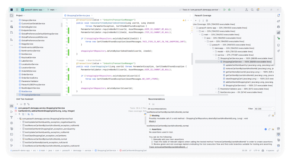Image resolution: width=290 pixels, height=163 pixels.
Task: Select testGetCartItemsByUserId_exception_nullUserId test
Action: 46,142
